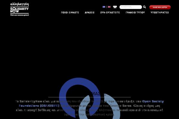The image size is (179, 119).
Task: Focus the Αναζήτηση search field
Action: point(131,7)
